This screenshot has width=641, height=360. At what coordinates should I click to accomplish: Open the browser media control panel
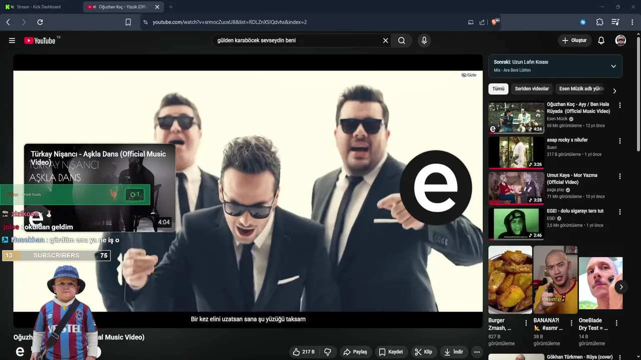615,22
